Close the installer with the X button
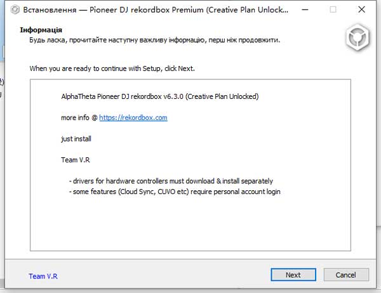Viewport: 381px width, 293px height. 362,11
